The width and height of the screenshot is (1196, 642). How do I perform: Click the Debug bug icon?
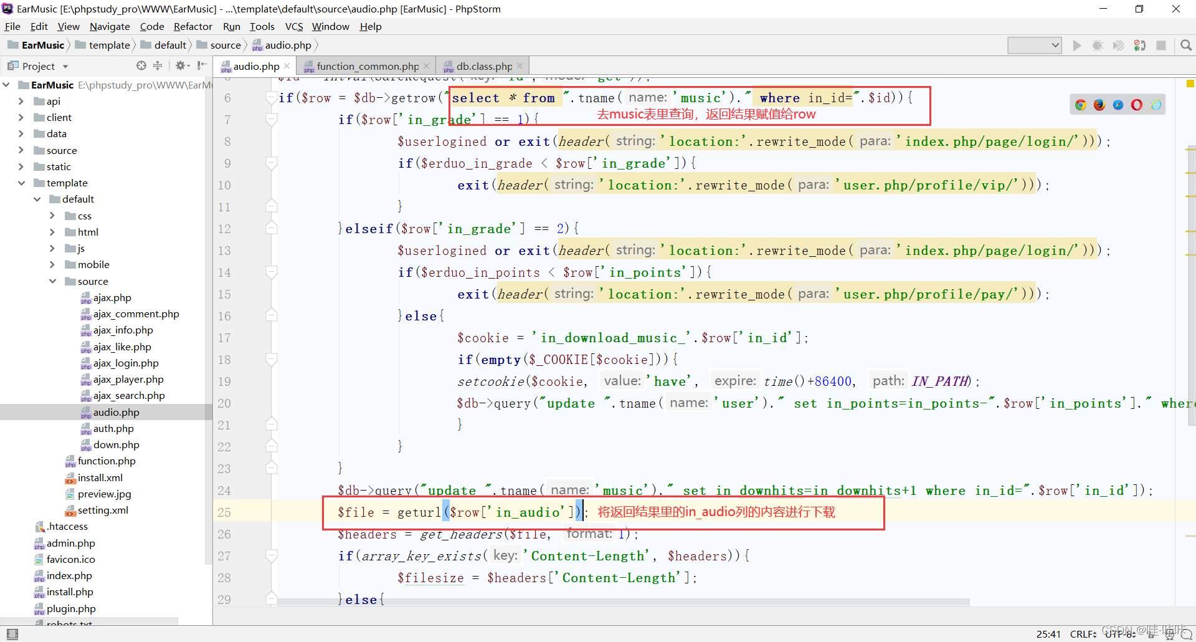1098,46
